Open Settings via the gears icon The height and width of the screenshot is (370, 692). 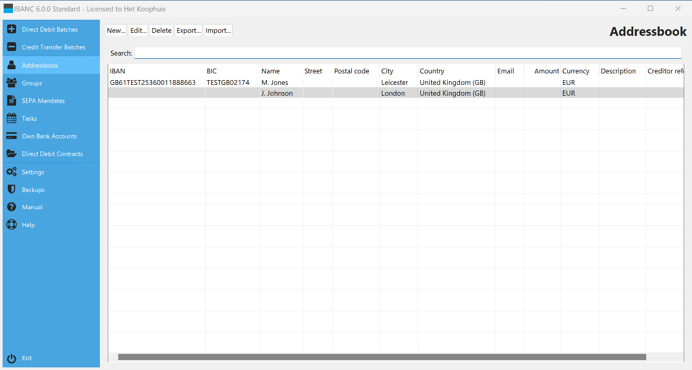pos(11,172)
